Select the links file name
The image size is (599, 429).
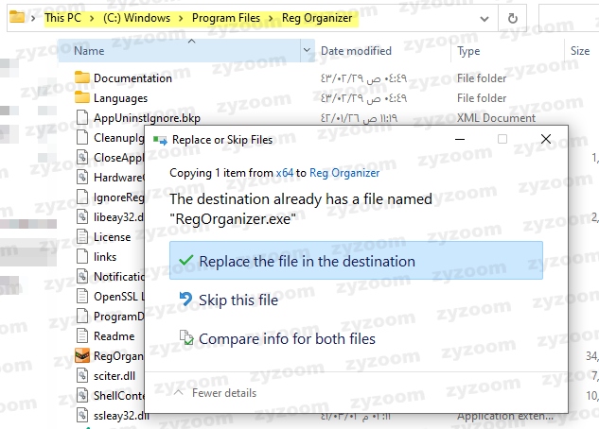coord(105,257)
